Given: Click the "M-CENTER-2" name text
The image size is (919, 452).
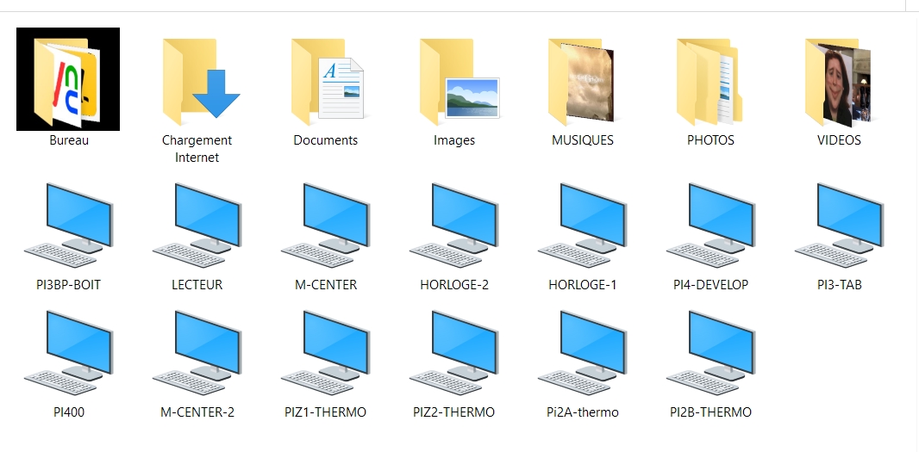Looking at the screenshot, I should click(197, 412).
